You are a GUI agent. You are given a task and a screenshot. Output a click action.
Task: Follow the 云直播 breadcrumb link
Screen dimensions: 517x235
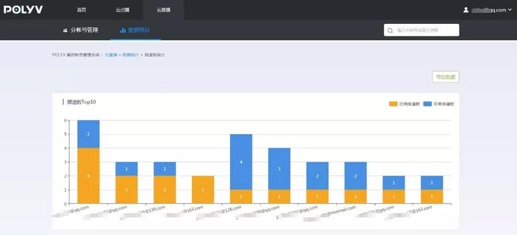pyautogui.click(x=111, y=55)
